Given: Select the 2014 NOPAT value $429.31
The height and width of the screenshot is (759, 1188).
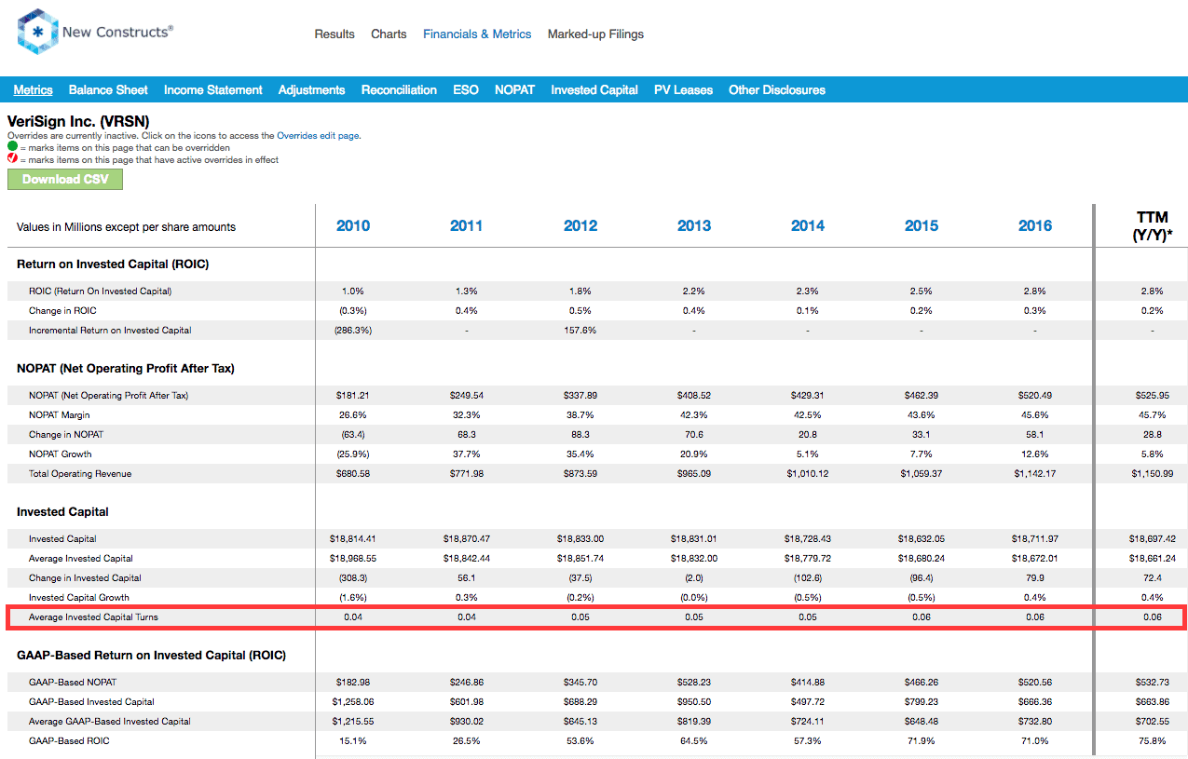Looking at the screenshot, I should click(808, 396).
